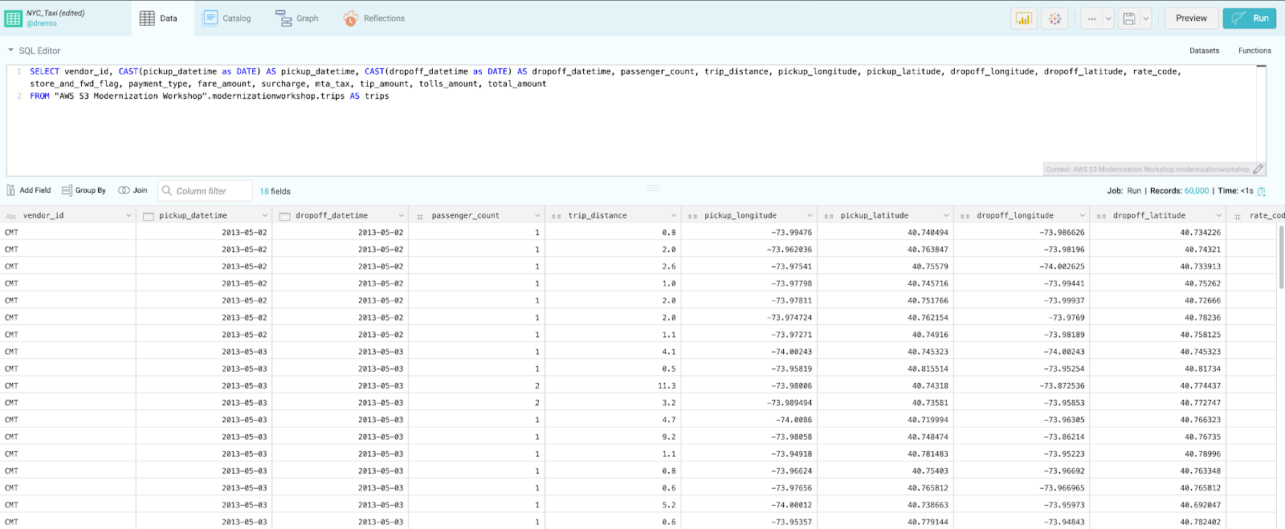Click the NYC_Taxi dataset table icon
The height and width of the screenshot is (529, 1285).
pyautogui.click(x=14, y=18)
